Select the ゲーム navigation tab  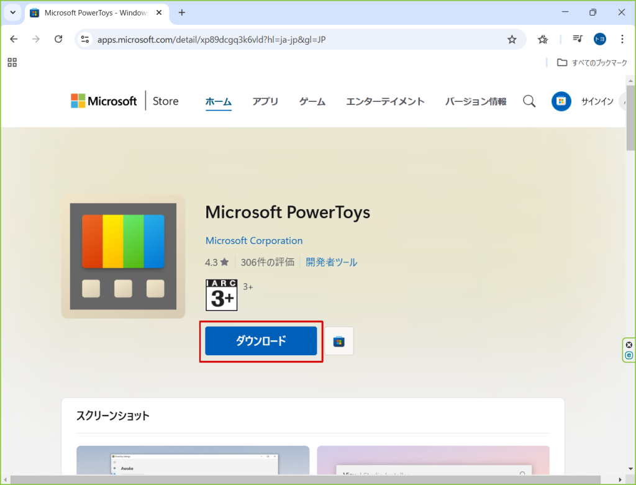(312, 101)
